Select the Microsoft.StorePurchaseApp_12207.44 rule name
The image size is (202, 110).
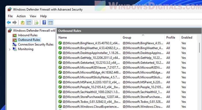[91, 97]
